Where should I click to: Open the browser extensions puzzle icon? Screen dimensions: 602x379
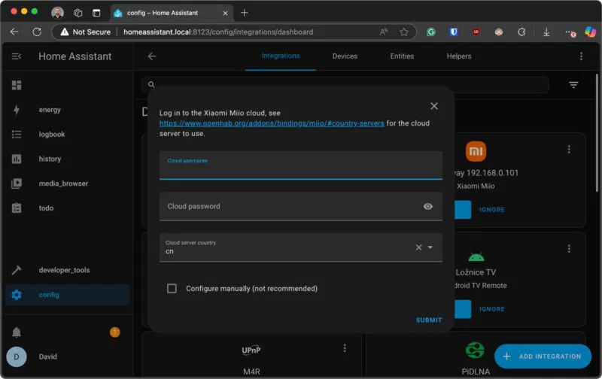coord(521,32)
